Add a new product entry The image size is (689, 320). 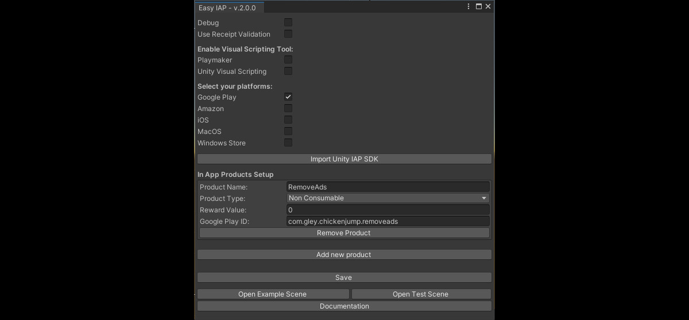(344, 255)
